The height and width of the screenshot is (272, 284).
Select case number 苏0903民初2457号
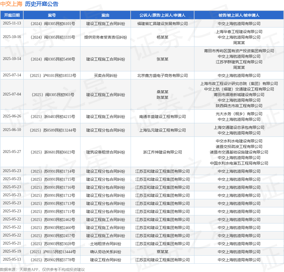[x=60, y=236]
